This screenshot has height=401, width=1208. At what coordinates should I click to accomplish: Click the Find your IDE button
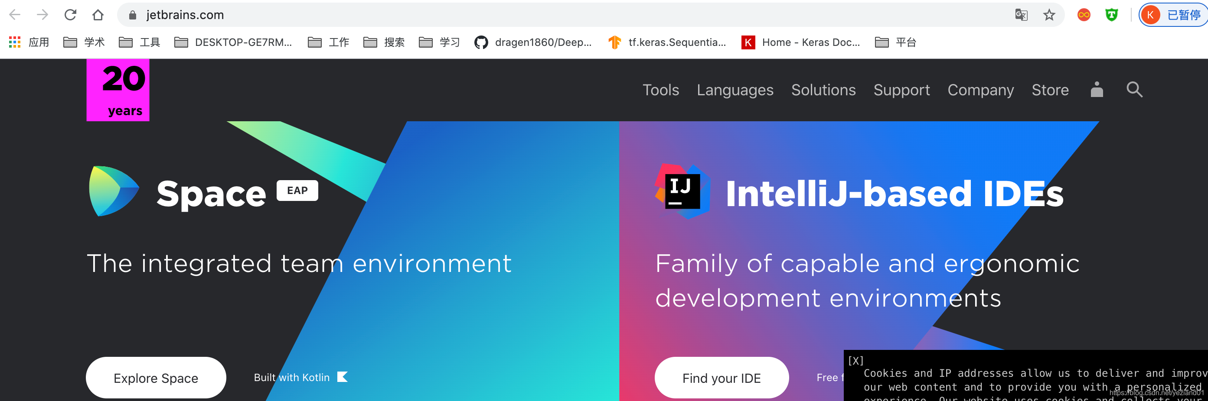721,378
